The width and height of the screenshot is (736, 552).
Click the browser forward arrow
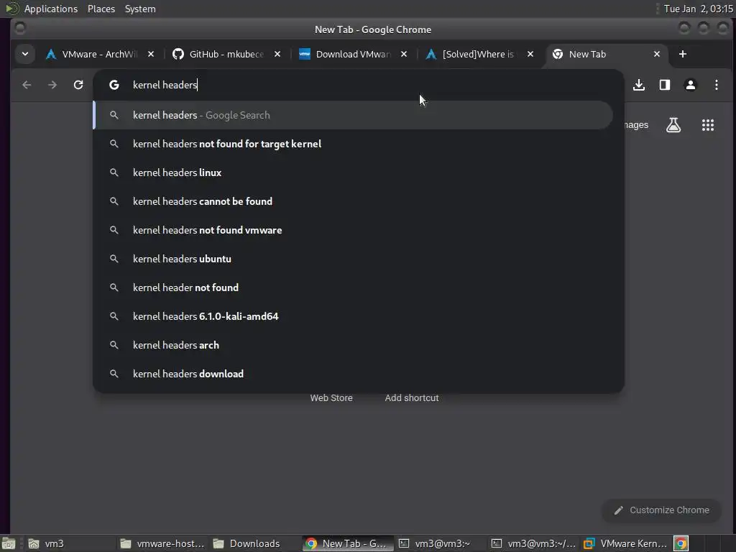point(52,85)
